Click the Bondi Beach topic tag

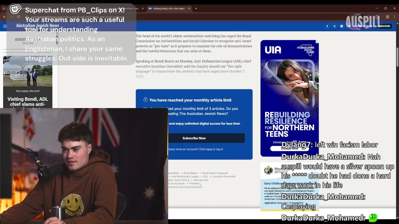click(190, 173)
